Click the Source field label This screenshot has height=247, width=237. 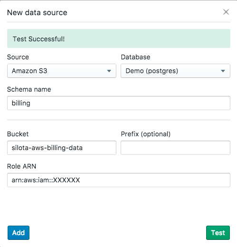coord(18,57)
